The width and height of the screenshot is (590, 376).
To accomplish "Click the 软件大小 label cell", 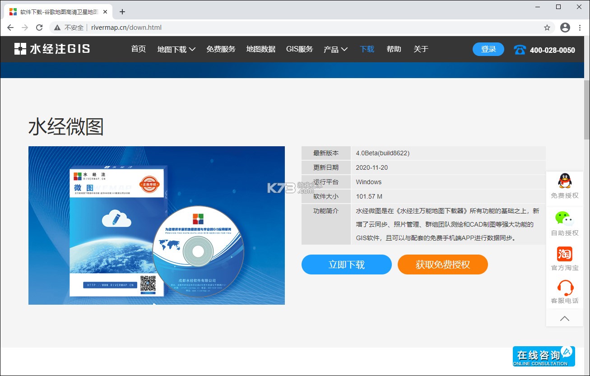I will click(326, 196).
